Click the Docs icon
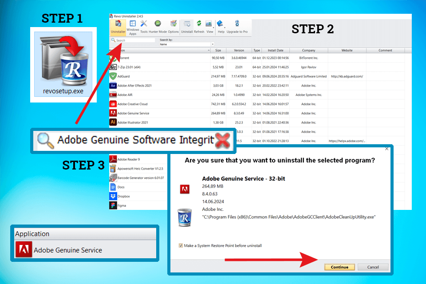Image resolution: width=426 pixels, height=284 pixels. [113, 187]
